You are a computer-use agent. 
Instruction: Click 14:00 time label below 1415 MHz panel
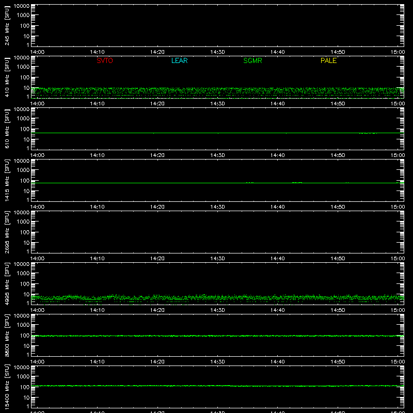[37, 207]
